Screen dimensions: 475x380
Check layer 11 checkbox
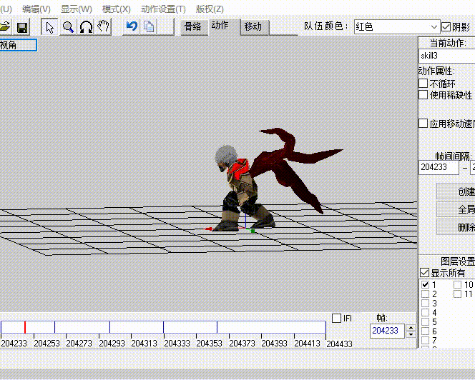(x=457, y=294)
